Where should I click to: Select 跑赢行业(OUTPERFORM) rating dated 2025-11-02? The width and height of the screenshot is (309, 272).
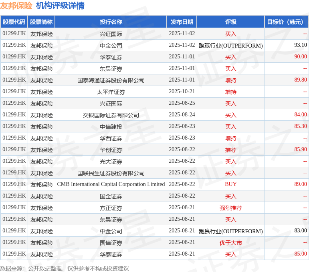pyautogui.click(x=231, y=46)
